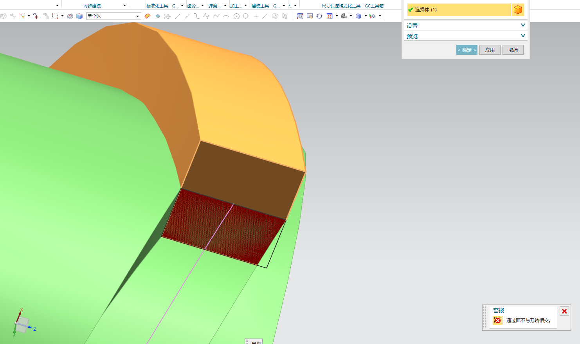Image resolution: width=580 pixels, height=344 pixels.
Task: Toggle the spline point snap
Action: [x=216, y=16]
